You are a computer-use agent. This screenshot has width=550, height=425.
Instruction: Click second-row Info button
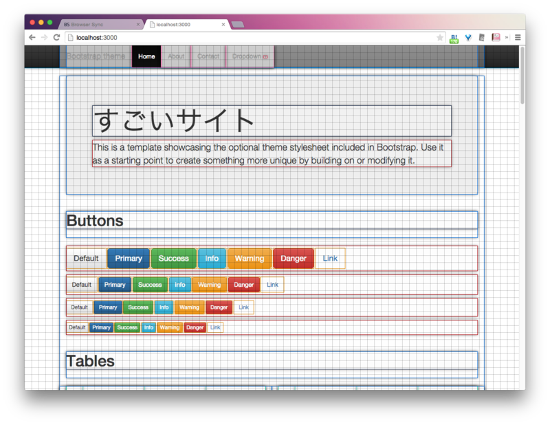(180, 285)
